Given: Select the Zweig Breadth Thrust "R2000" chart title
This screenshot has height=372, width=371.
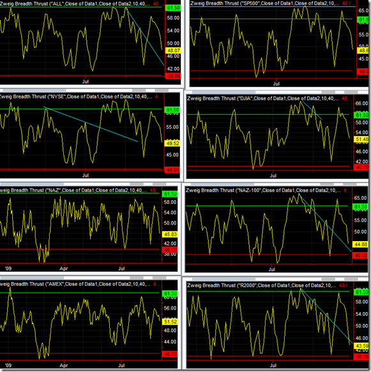Looking at the screenshot, I should pos(261,285).
